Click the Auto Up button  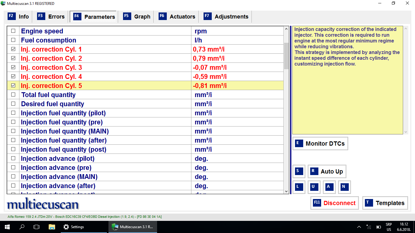[x=327, y=171]
